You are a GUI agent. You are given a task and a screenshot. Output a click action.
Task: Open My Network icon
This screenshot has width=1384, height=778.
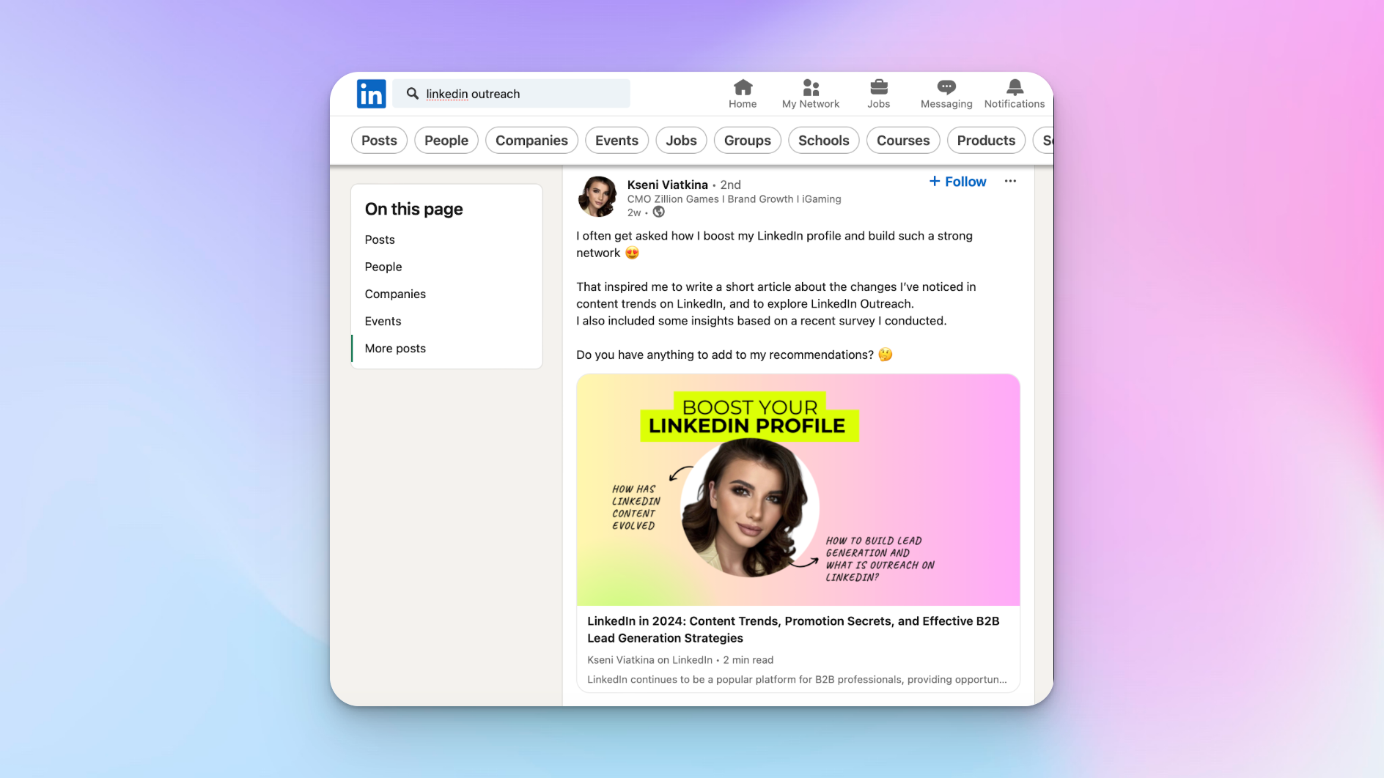811,88
